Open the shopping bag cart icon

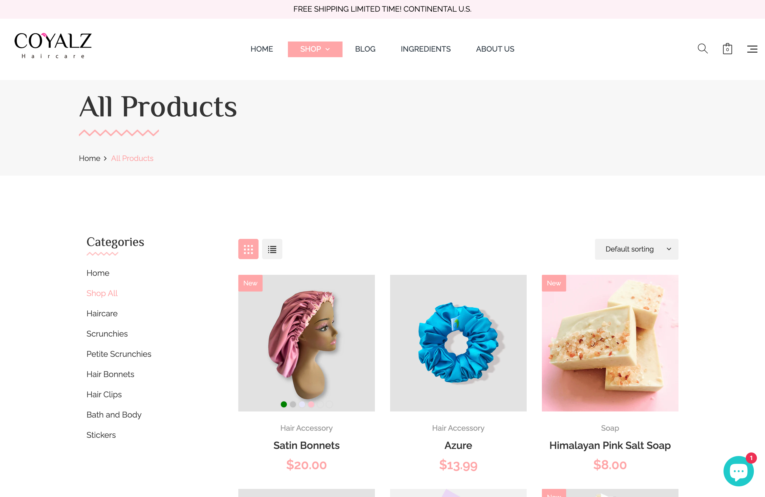click(727, 49)
